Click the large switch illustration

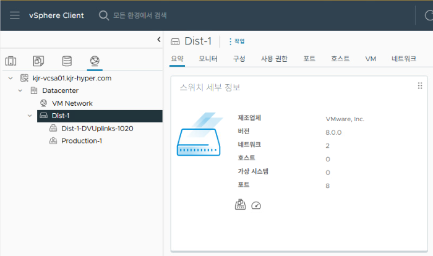click(x=200, y=134)
